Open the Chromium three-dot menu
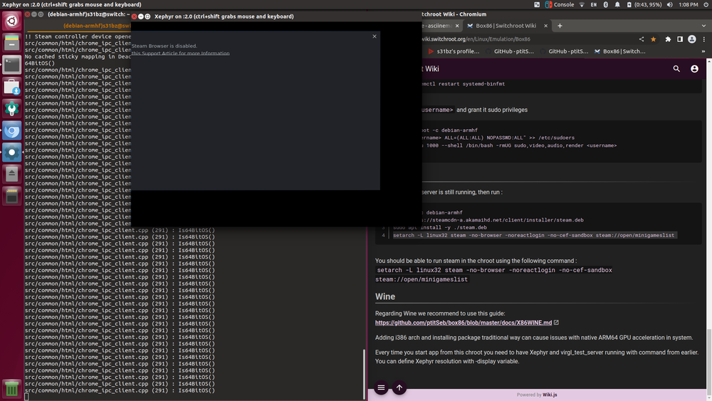This screenshot has width=712, height=401. [704, 39]
